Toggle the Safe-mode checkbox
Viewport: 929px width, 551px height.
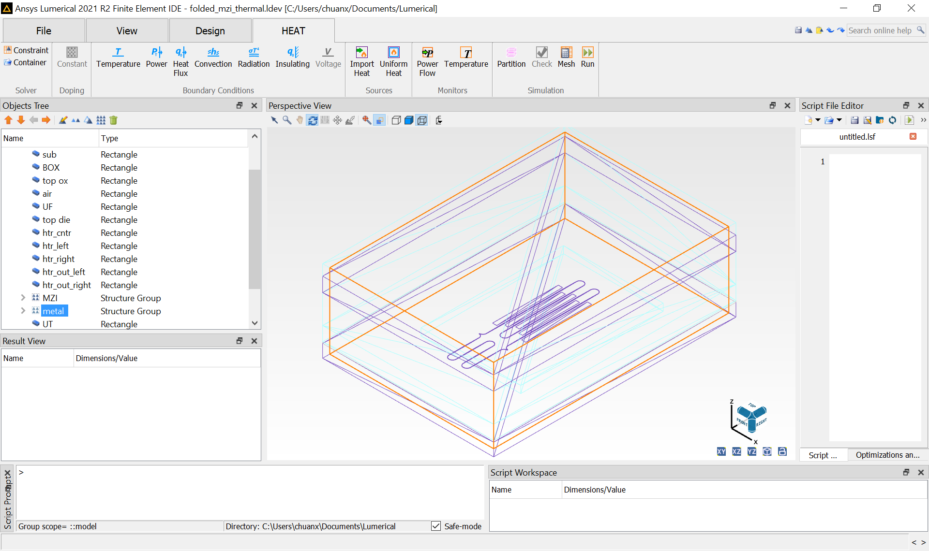pos(436,526)
